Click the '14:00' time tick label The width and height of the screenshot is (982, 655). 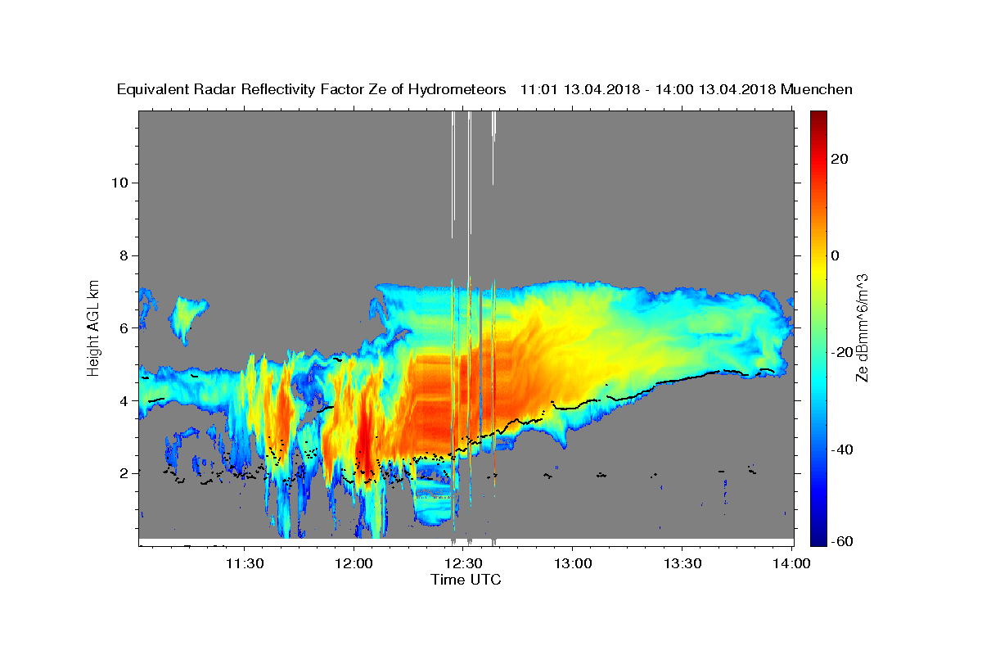(x=791, y=563)
